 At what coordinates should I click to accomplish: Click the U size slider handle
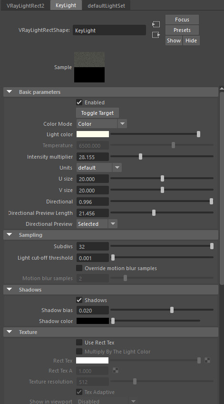coord(162,179)
